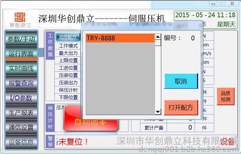The width and height of the screenshot is (241, 154).
Task: Click the 选择配方 button
Action: click(68, 37)
